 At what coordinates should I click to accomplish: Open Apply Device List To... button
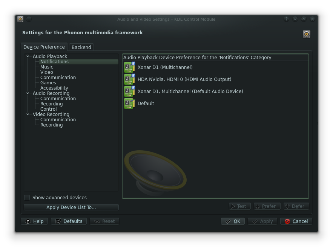click(x=71, y=207)
